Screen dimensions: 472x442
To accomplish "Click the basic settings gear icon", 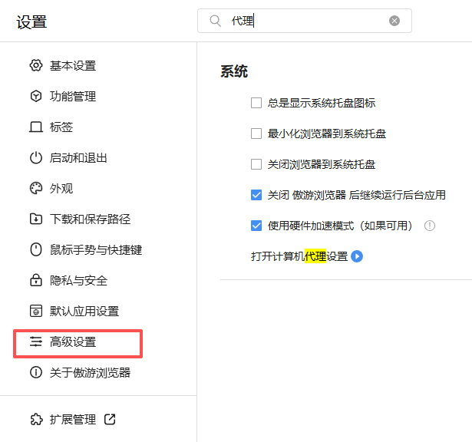I will (x=35, y=66).
